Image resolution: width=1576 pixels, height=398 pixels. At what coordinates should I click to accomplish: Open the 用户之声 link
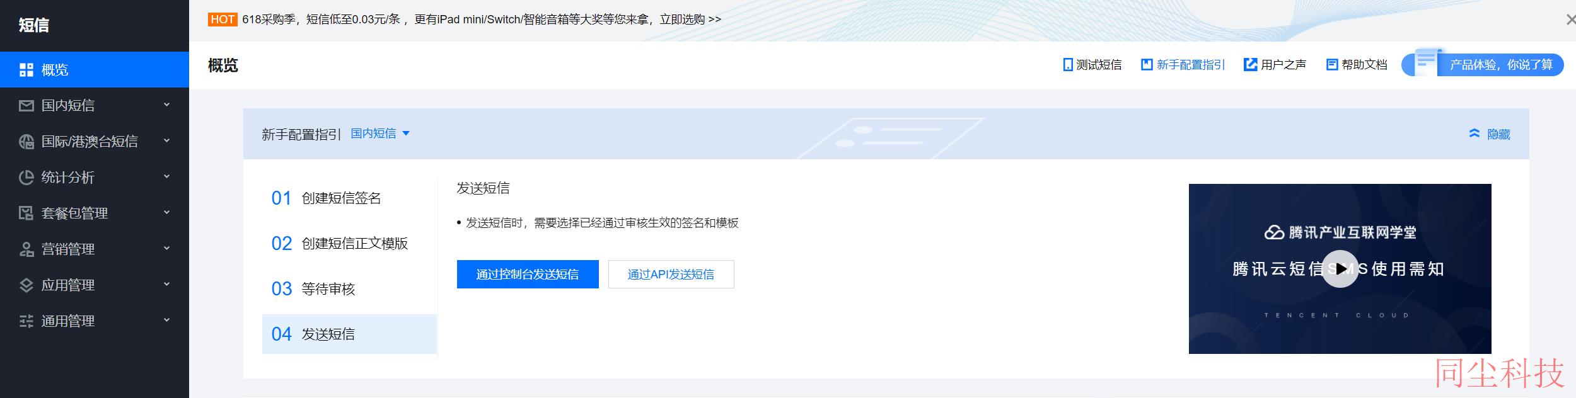coord(1275,65)
